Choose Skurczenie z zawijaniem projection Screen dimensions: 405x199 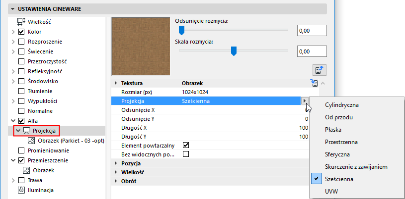coord(357,167)
